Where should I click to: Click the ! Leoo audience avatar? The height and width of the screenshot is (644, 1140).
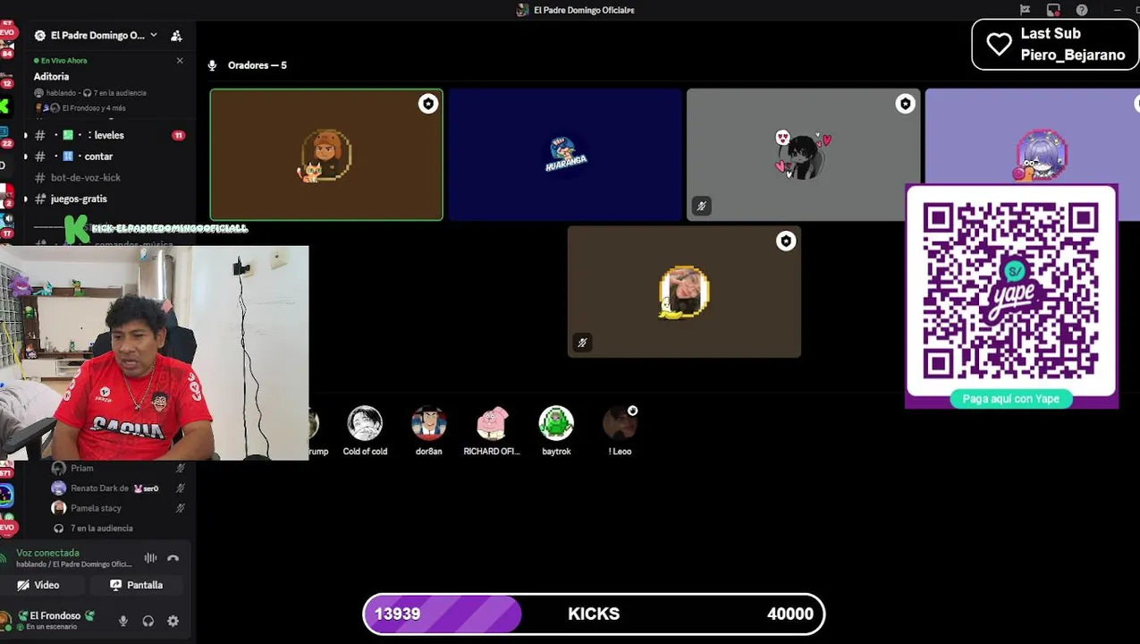[x=620, y=423]
